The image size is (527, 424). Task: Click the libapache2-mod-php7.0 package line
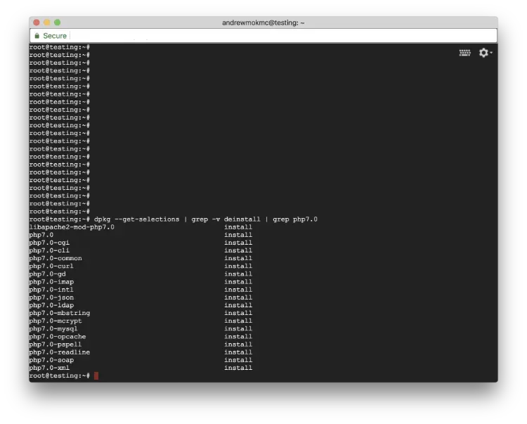[72, 227]
